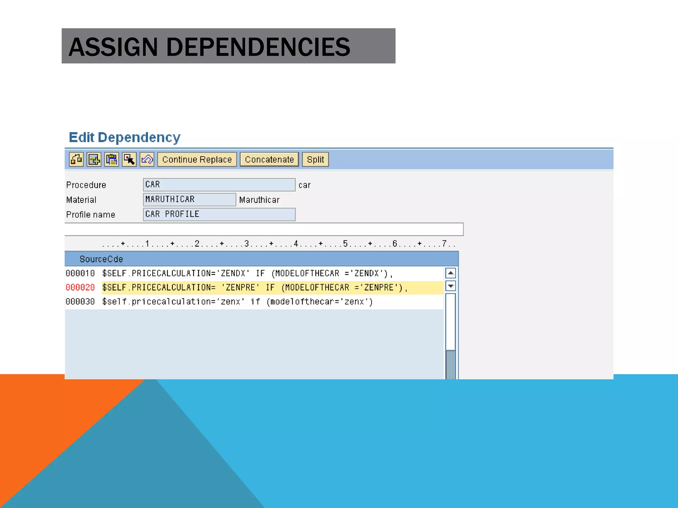The image size is (678, 508).
Task: Click the Maruthicar material description text
Action: pyautogui.click(x=259, y=200)
